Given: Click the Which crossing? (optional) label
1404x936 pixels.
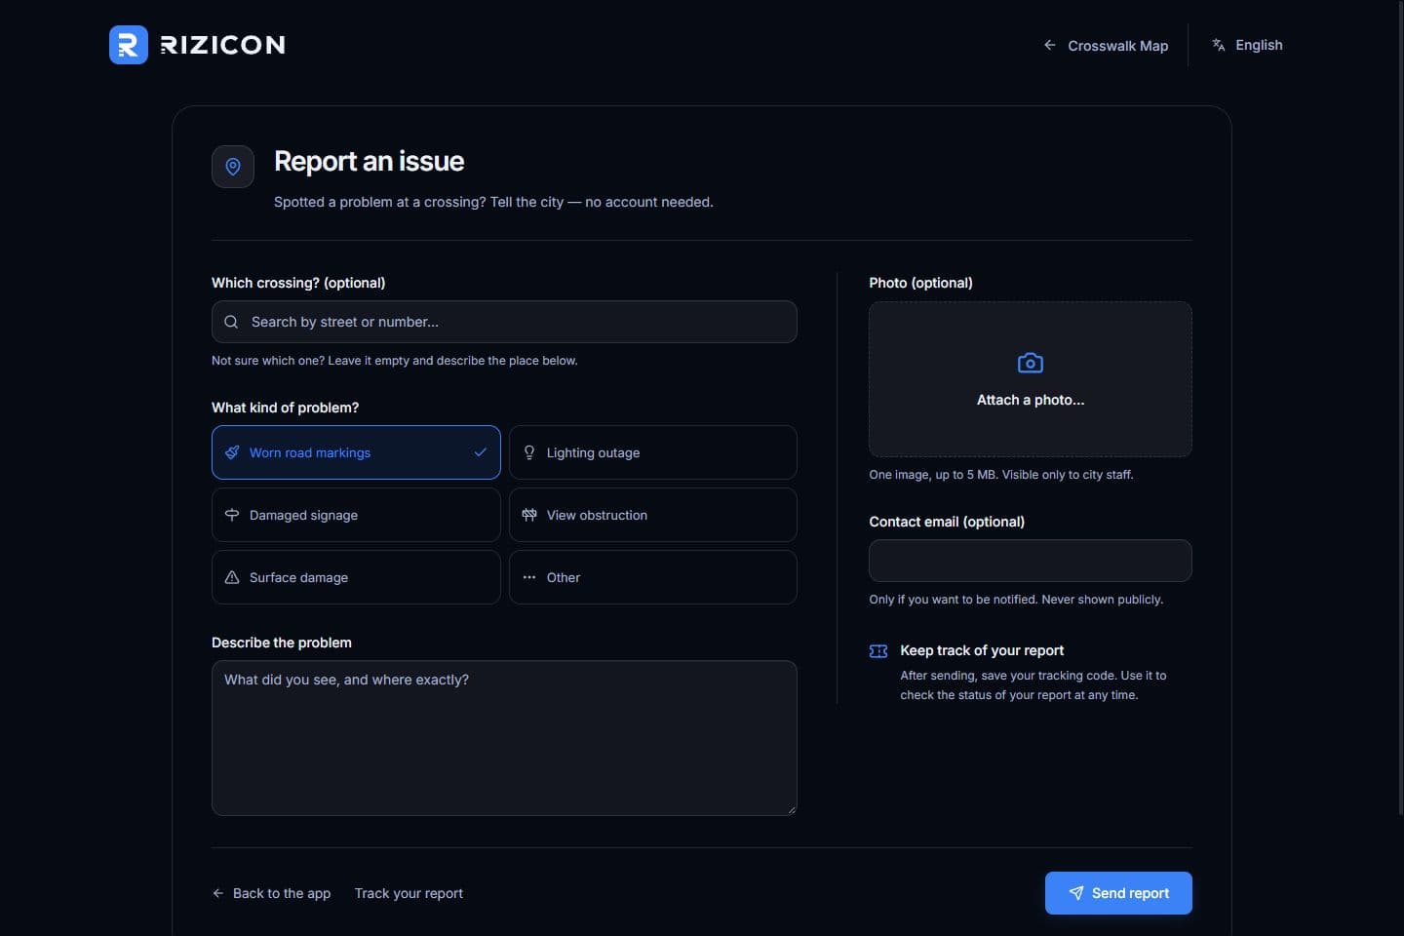Looking at the screenshot, I should (x=298, y=283).
